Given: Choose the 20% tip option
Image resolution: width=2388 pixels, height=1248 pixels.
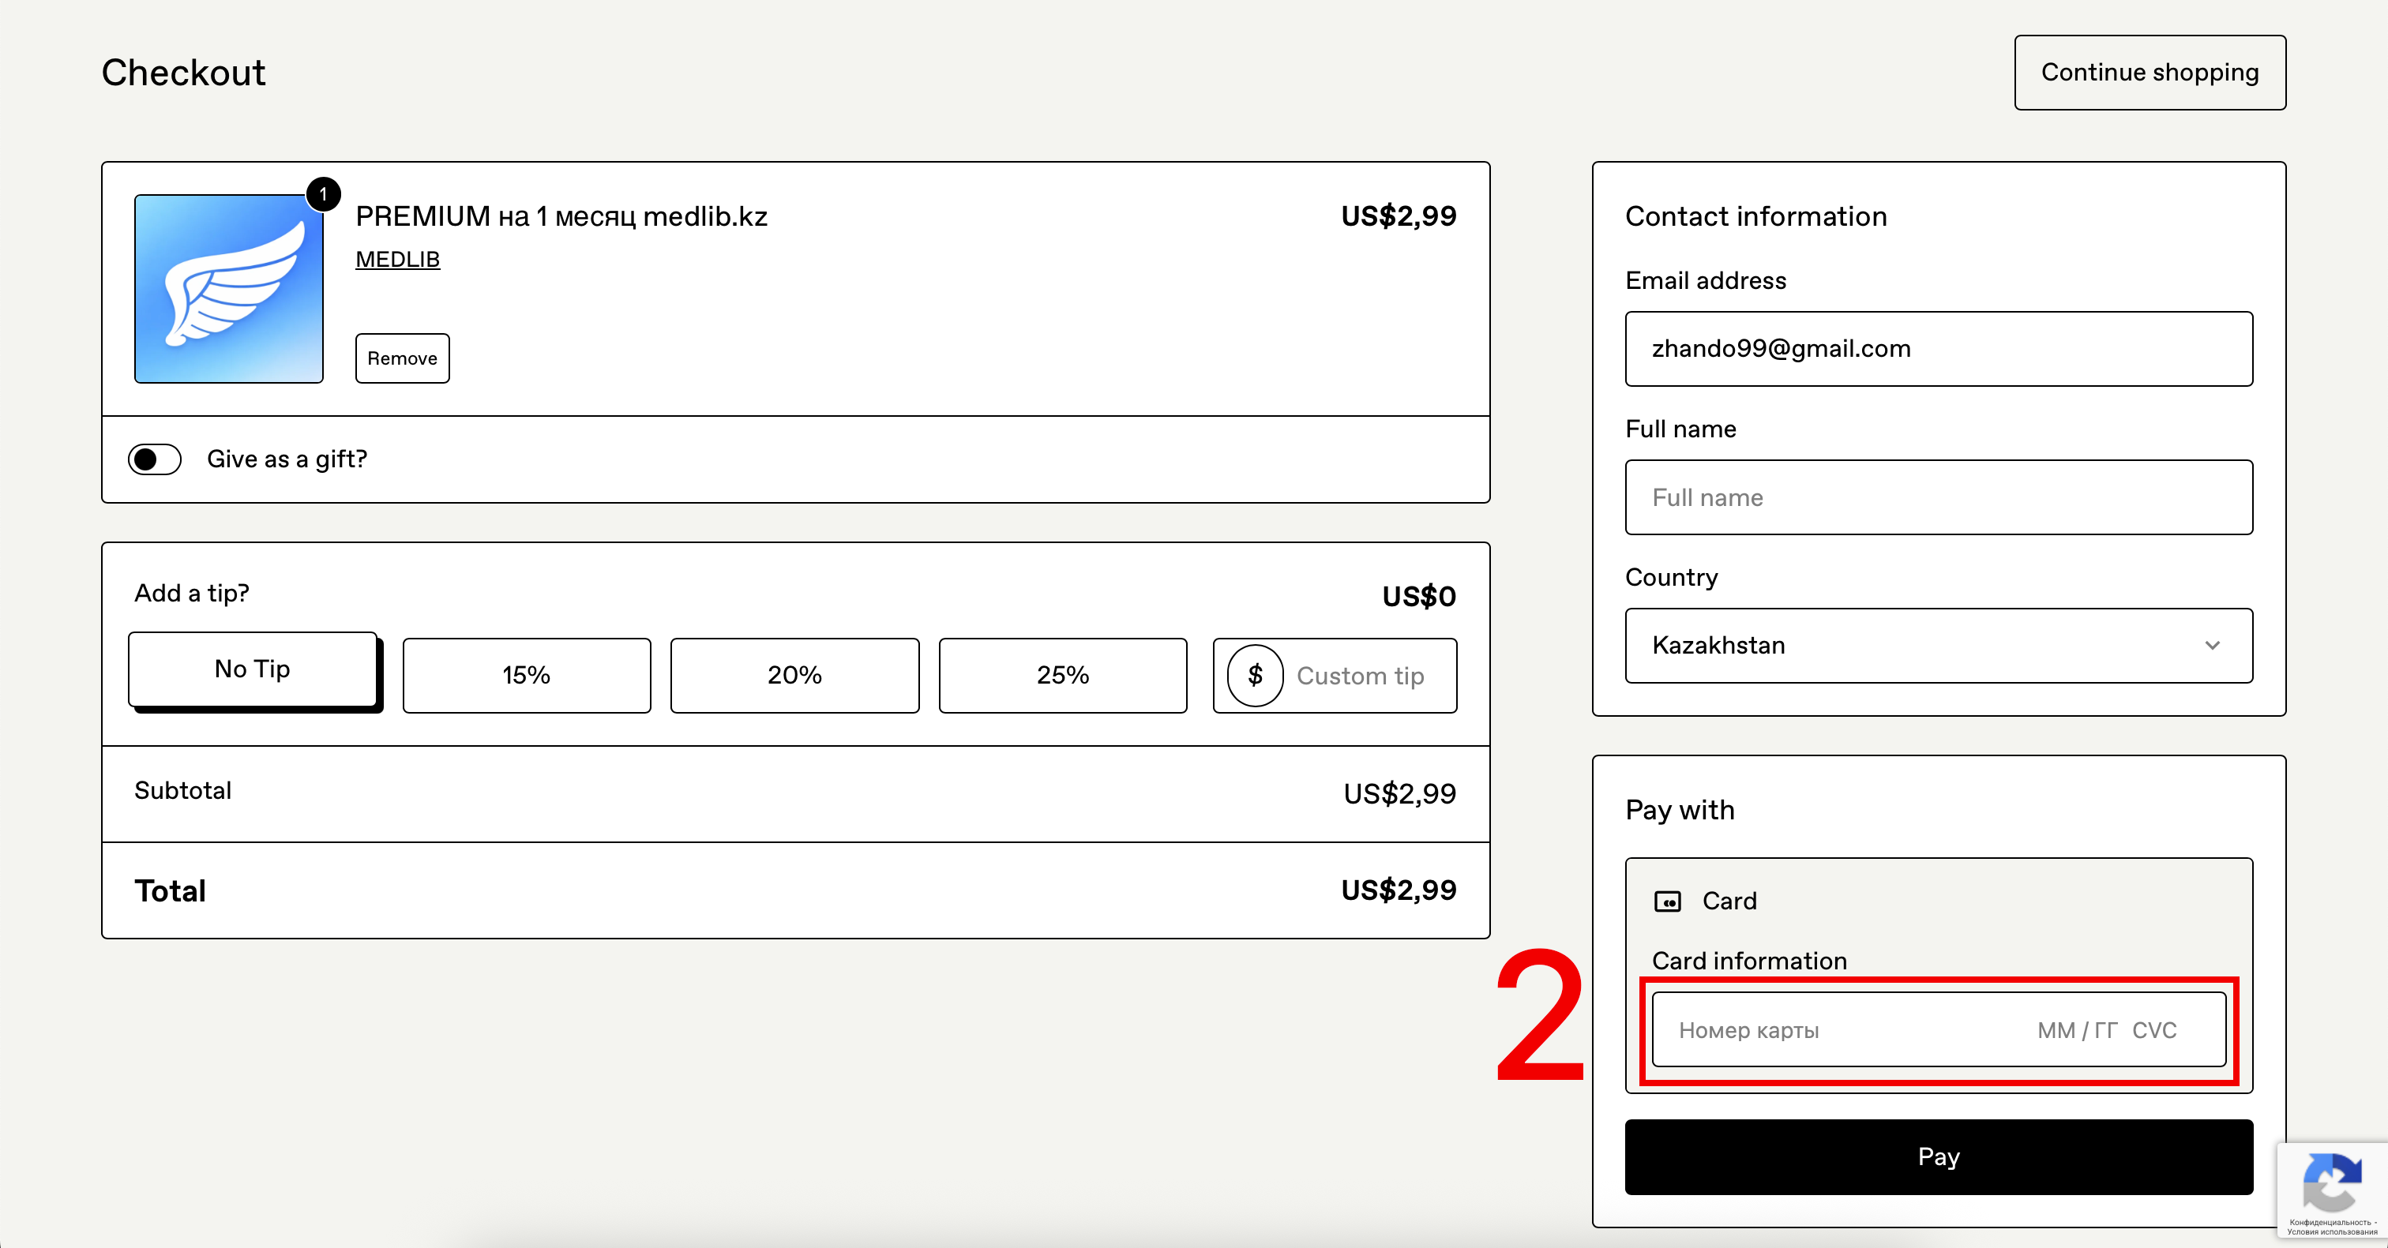Looking at the screenshot, I should click(x=794, y=676).
